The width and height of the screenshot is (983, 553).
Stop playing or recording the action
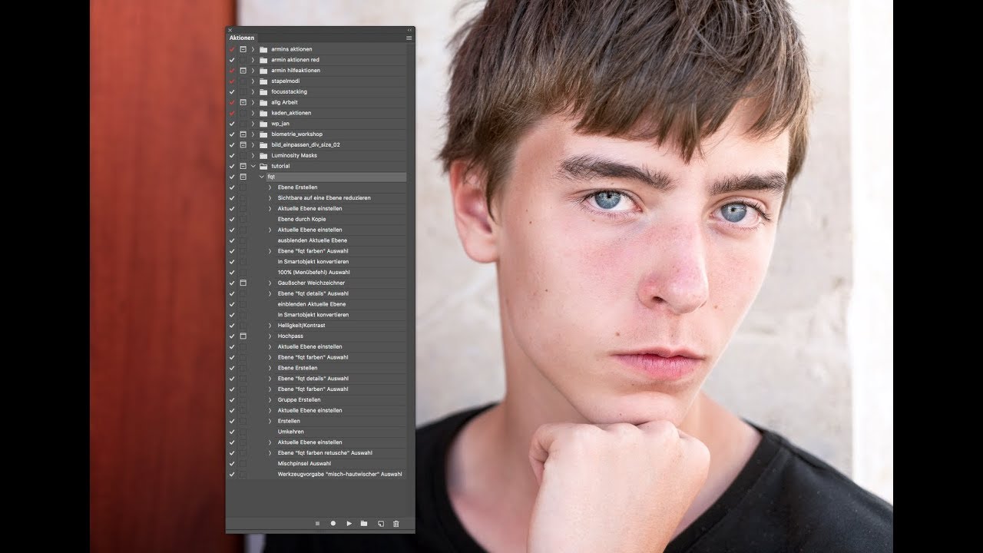click(x=317, y=523)
